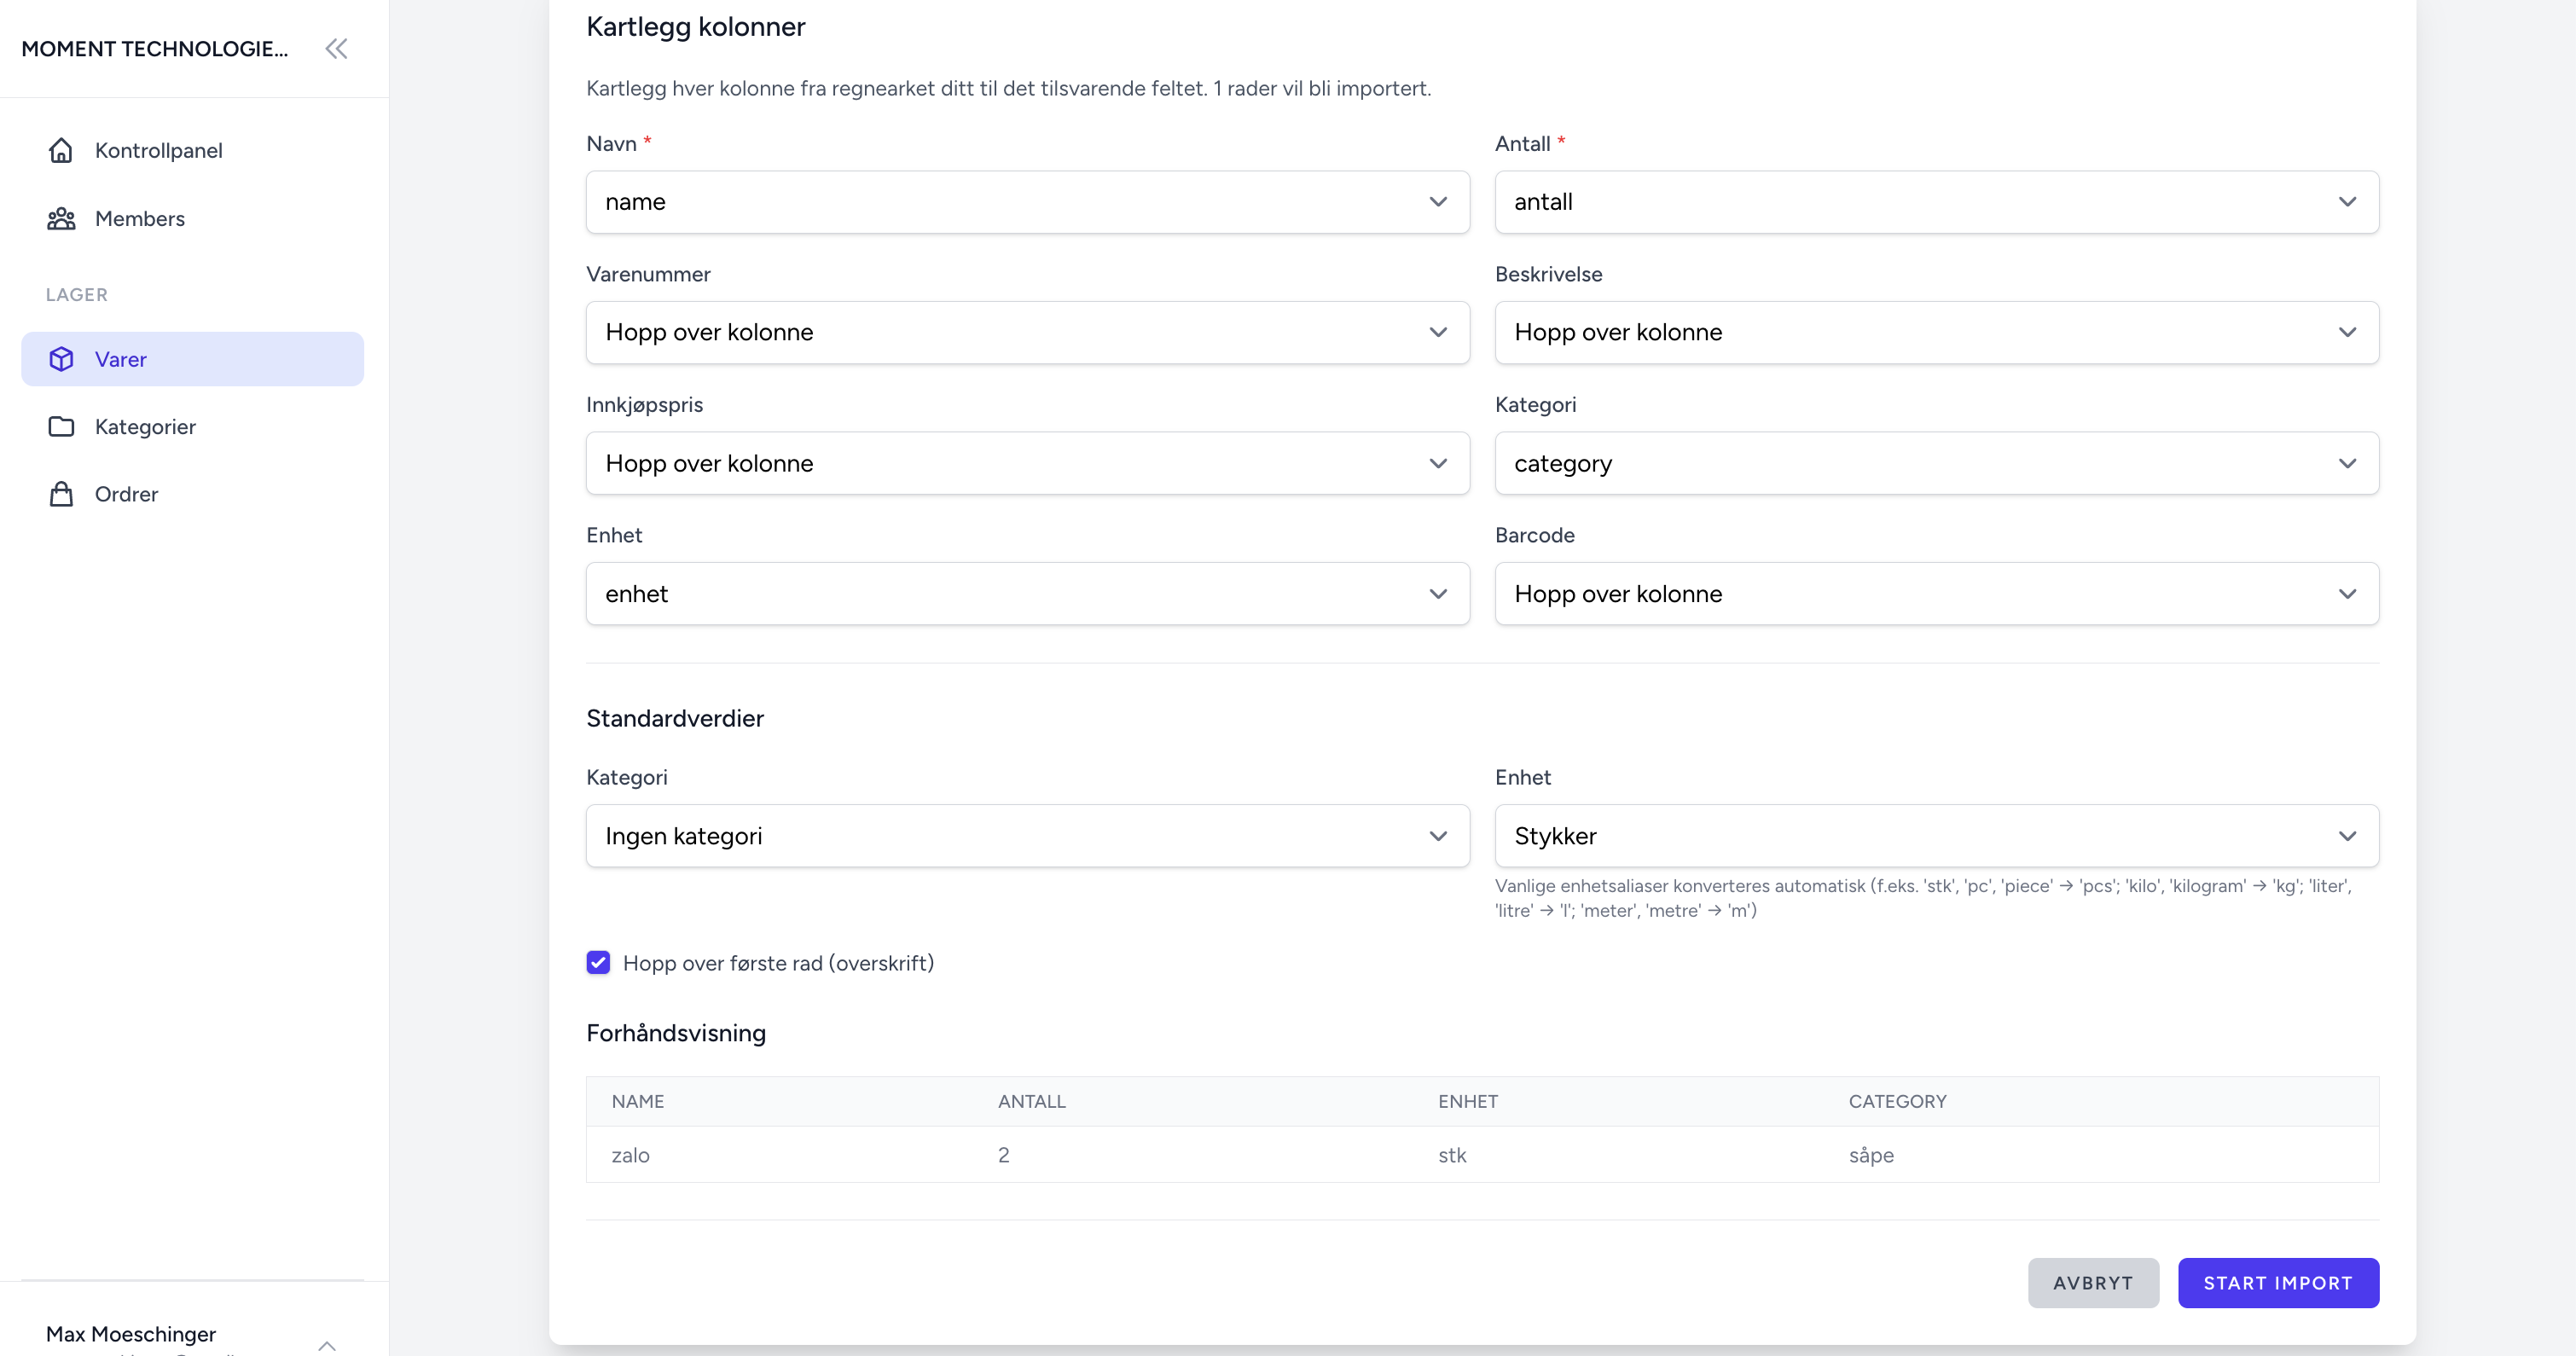Open default Kategori 'Ingen kategori' dropdown

tap(1027, 836)
